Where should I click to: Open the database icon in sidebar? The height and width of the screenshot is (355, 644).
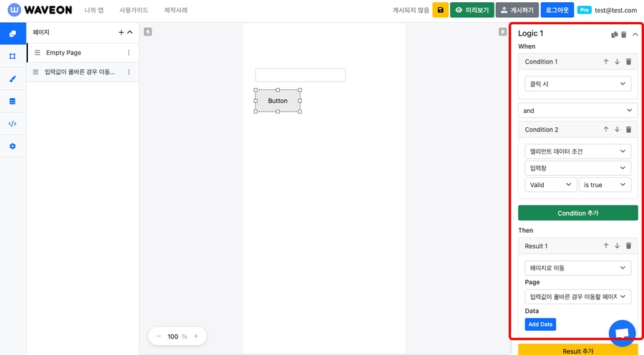pyautogui.click(x=13, y=101)
